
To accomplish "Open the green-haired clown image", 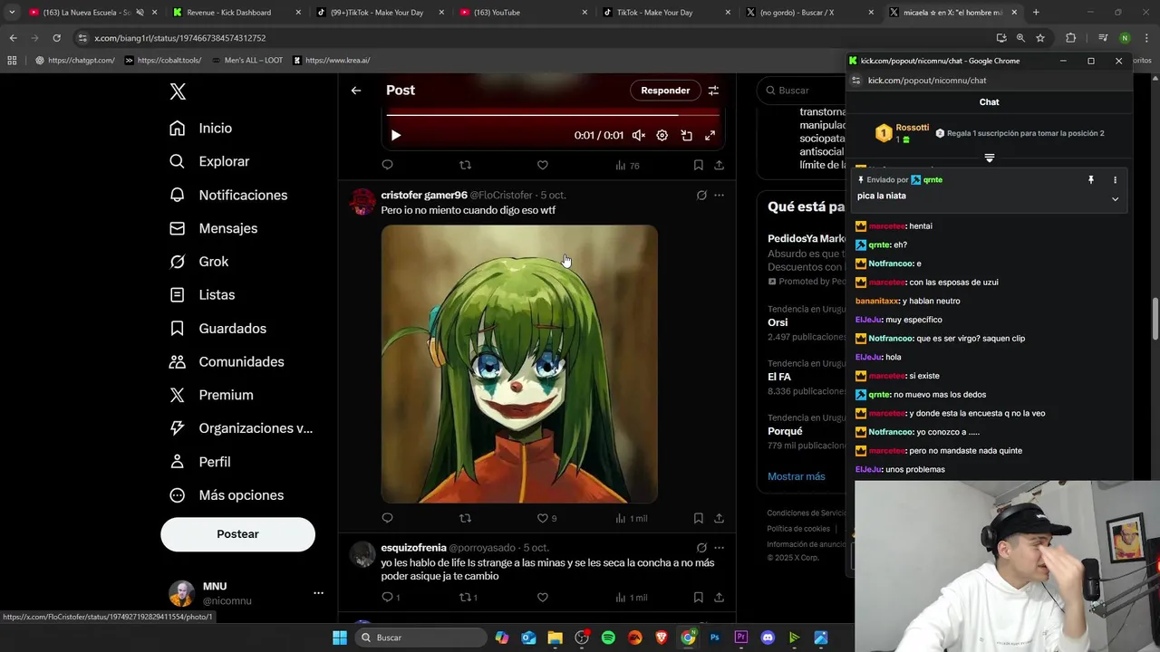I will point(519,364).
